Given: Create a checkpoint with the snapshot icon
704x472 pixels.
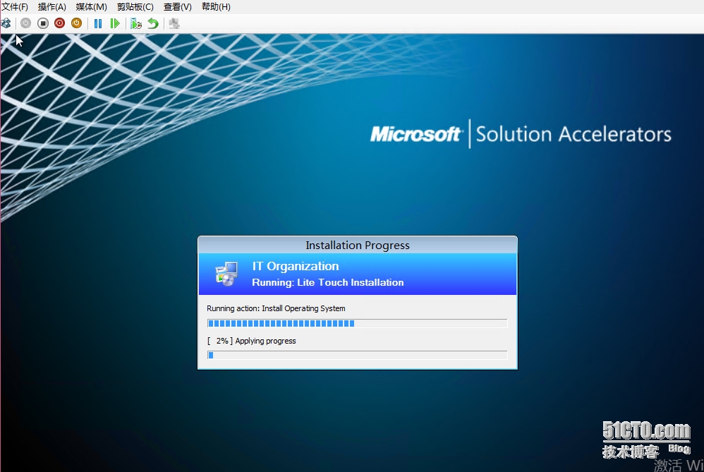Looking at the screenshot, I should coord(136,23).
